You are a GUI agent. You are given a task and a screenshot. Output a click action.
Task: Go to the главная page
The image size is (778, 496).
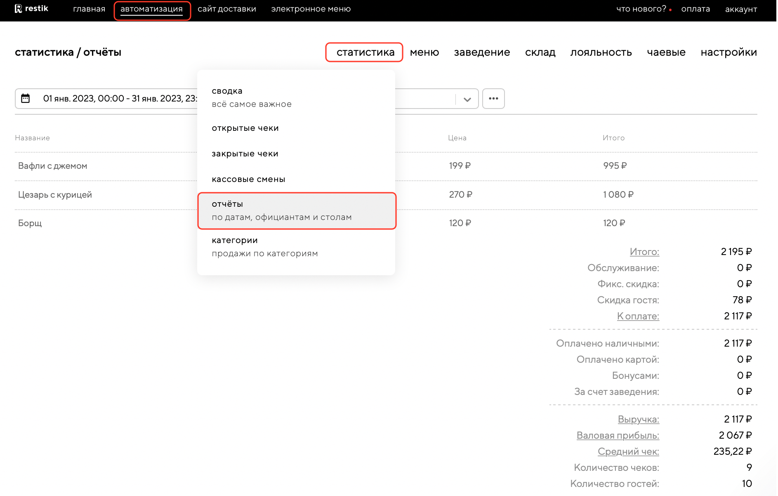pos(89,9)
